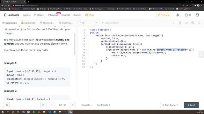Screen dimensions: 204x114
Task: Open editor settings circular icon
Action: (x=193, y=23)
